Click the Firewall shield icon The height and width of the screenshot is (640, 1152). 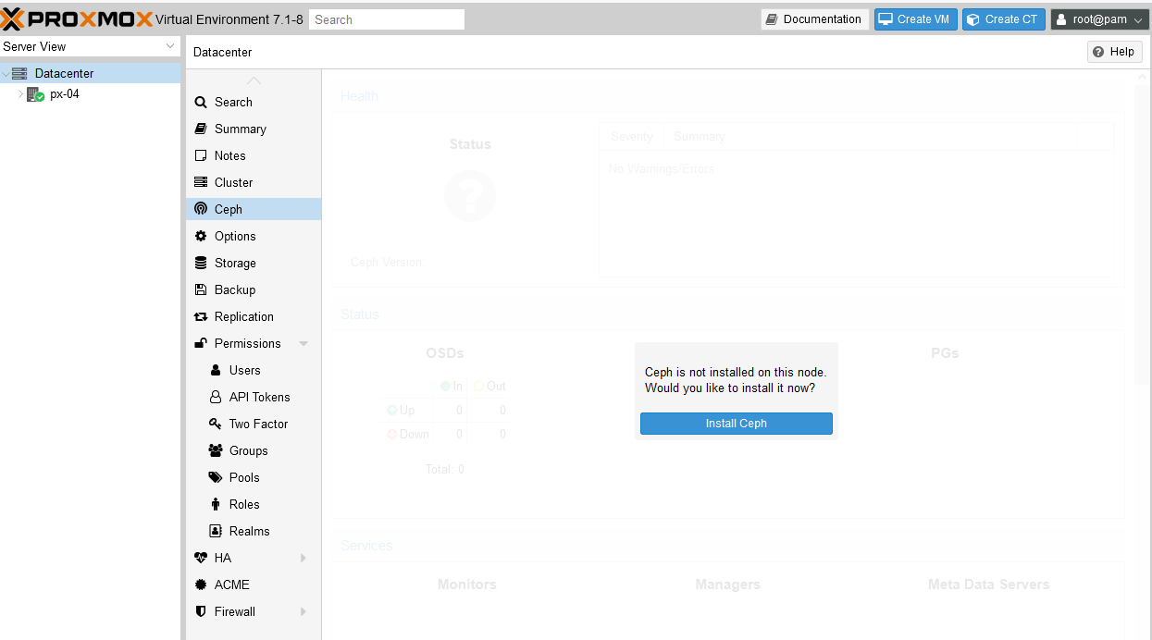pyautogui.click(x=201, y=611)
